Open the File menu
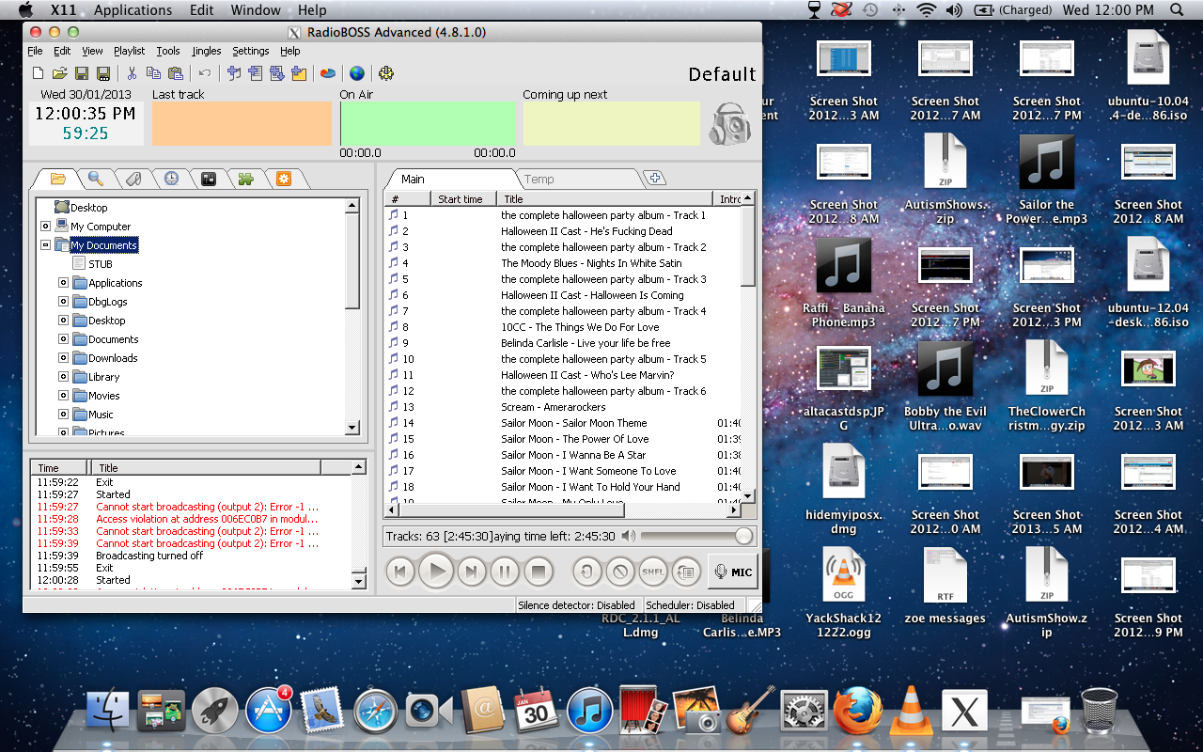 click(x=35, y=51)
